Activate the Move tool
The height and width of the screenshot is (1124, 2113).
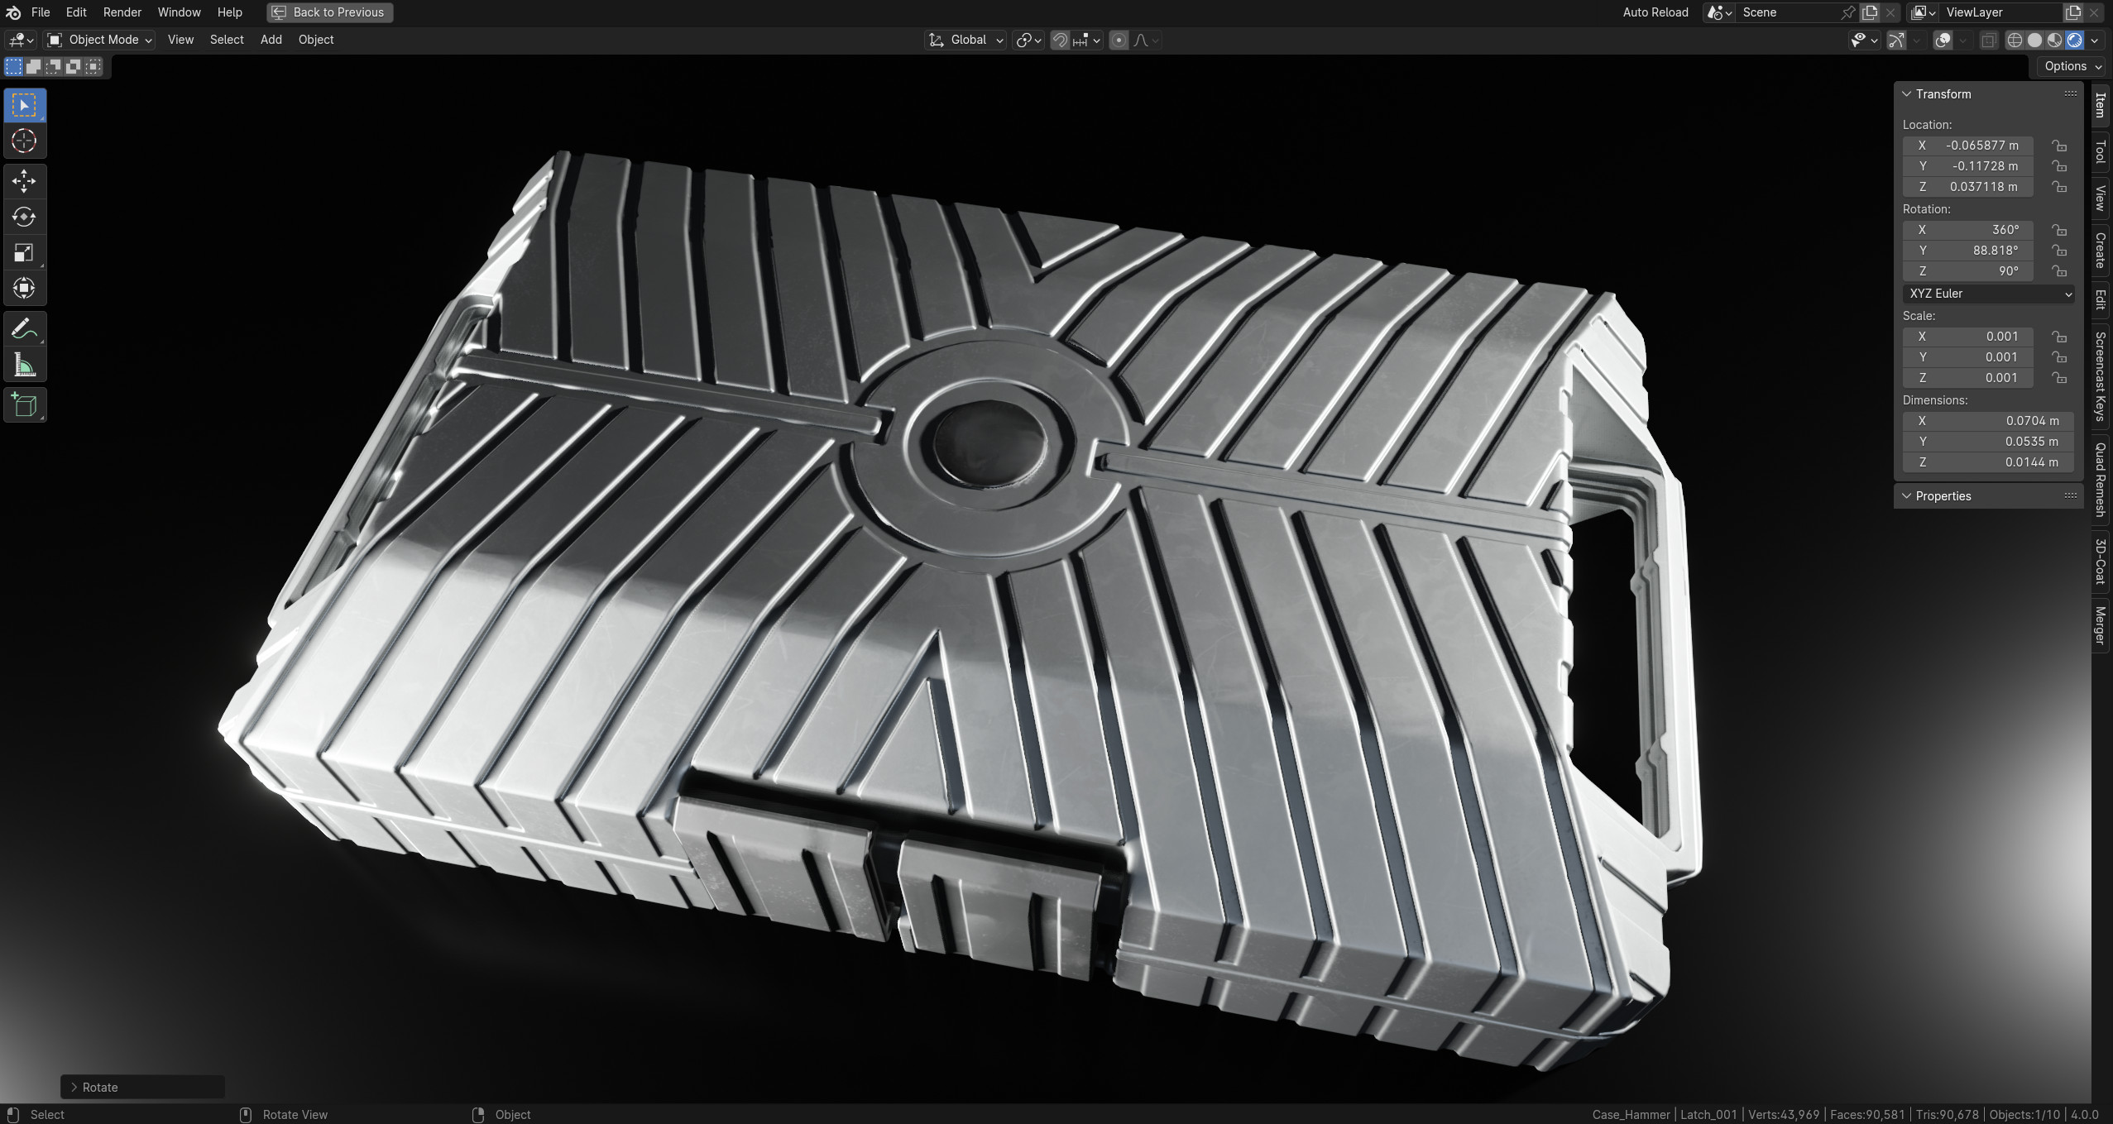pyautogui.click(x=24, y=181)
